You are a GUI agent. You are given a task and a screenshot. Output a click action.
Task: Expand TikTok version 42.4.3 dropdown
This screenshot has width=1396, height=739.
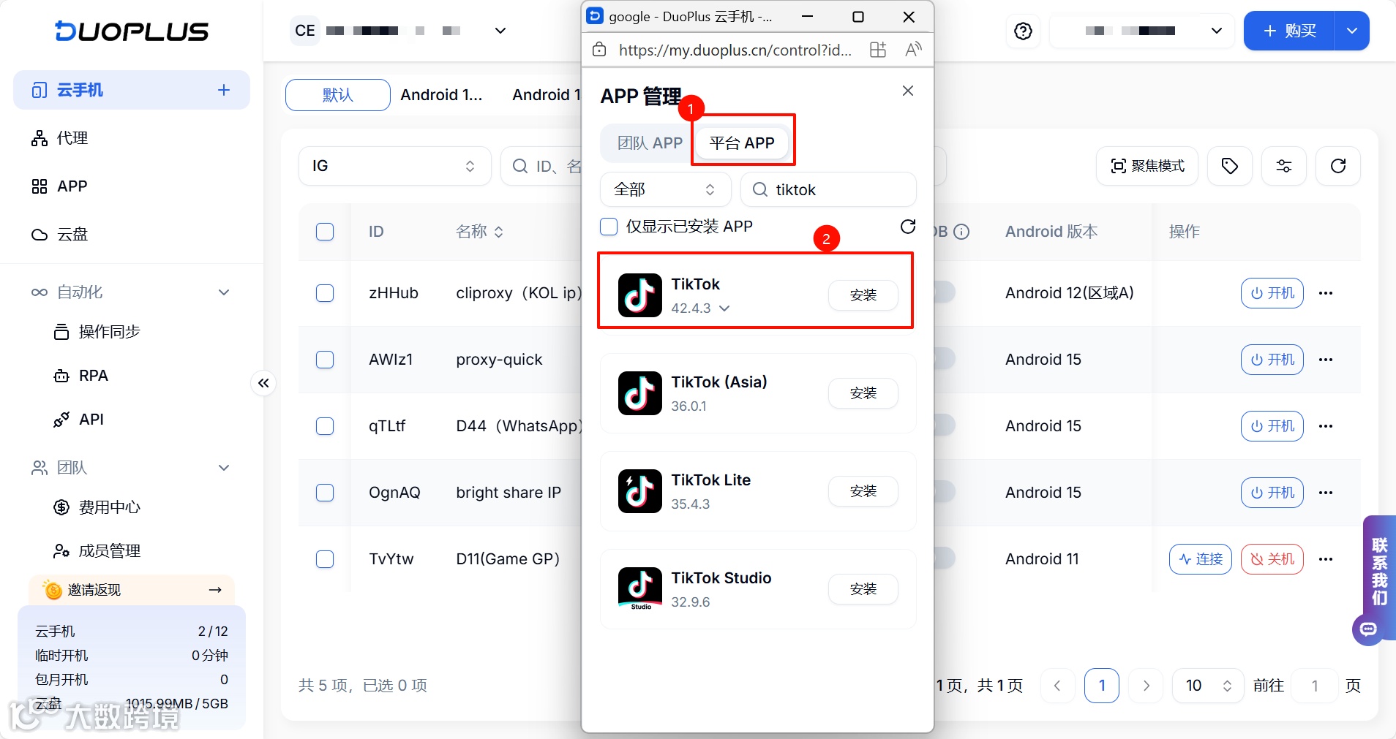[724, 308]
